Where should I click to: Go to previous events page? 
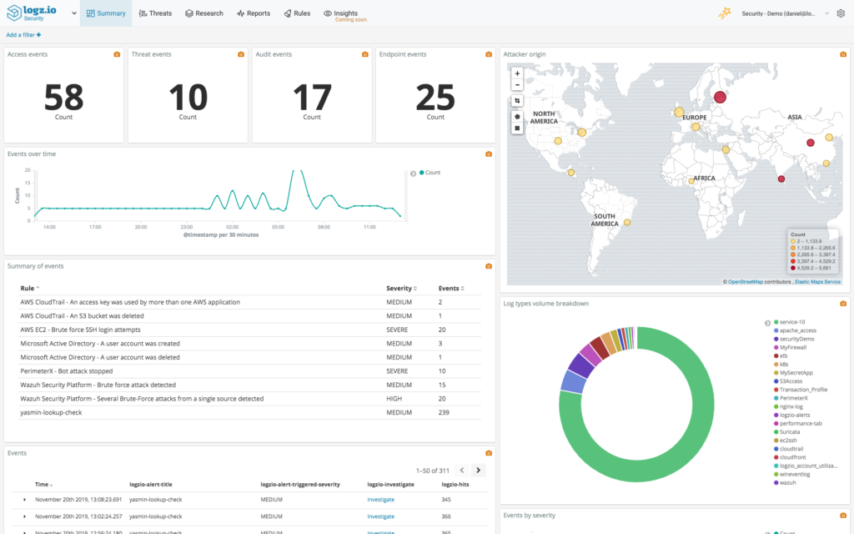click(x=462, y=471)
